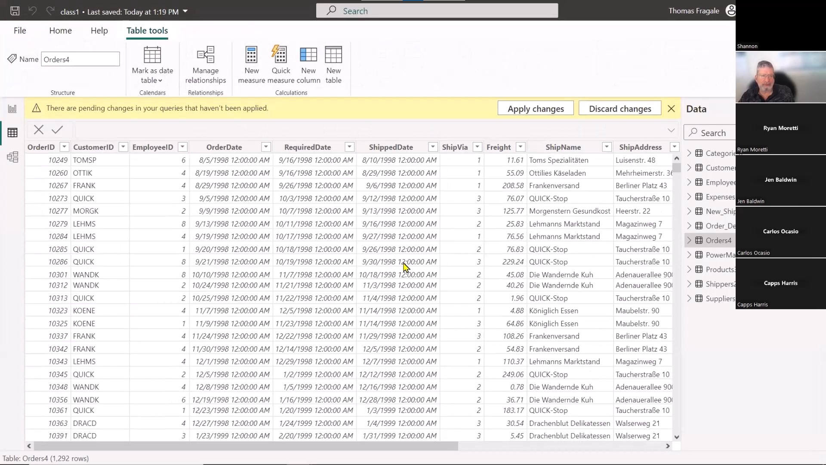Image resolution: width=826 pixels, height=465 pixels.
Task: Click the table Name field showing Orders4
Action: tap(80, 59)
